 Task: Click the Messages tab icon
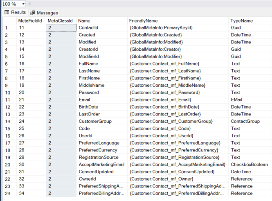point(32,13)
